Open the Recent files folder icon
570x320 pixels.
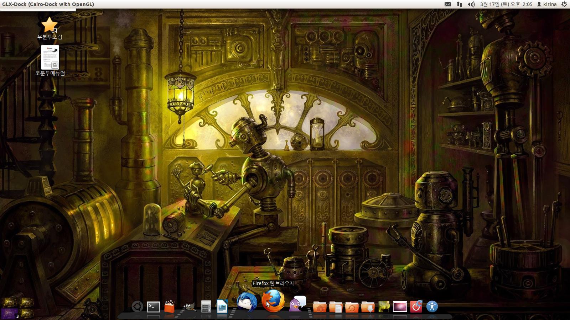(x=352, y=306)
